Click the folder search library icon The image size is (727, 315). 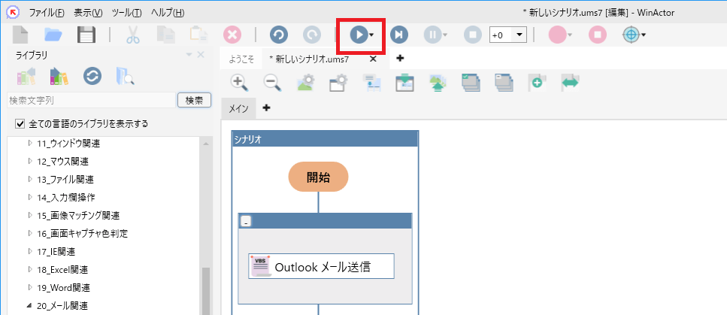[126, 76]
